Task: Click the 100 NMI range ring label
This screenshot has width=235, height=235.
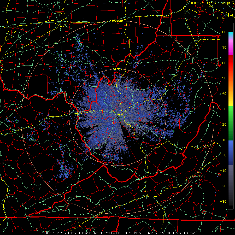Action: point(117,21)
